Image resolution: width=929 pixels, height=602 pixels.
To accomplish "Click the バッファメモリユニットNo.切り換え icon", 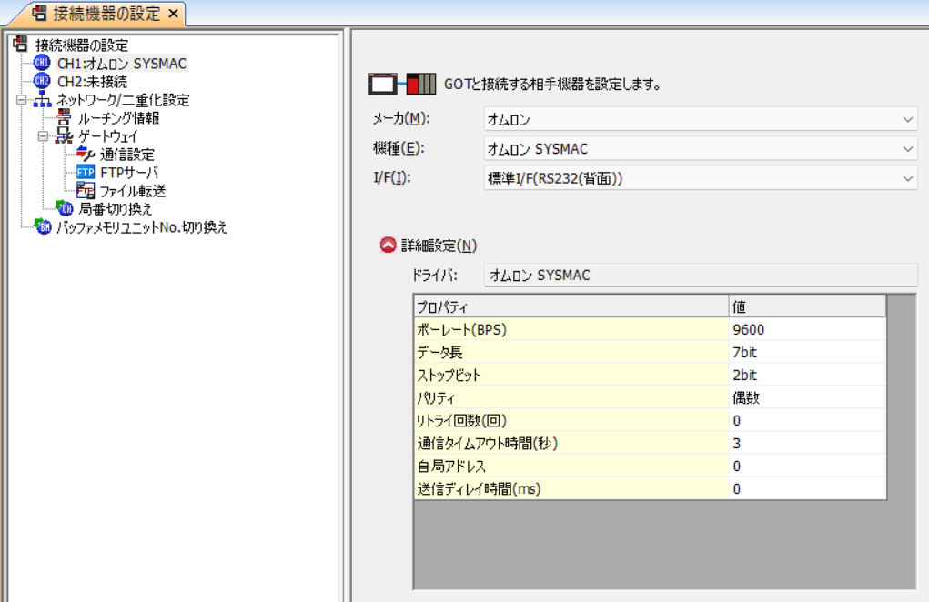I will tap(42, 227).
